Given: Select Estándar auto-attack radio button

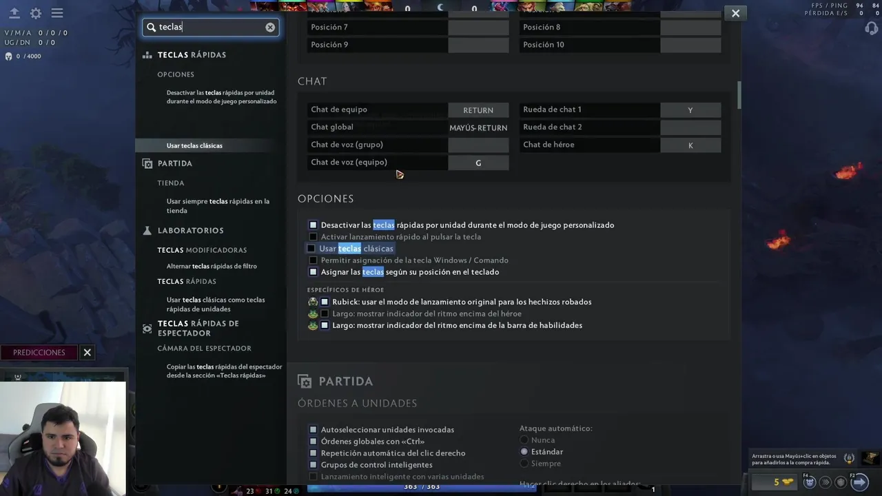Looking at the screenshot, I should 524,451.
